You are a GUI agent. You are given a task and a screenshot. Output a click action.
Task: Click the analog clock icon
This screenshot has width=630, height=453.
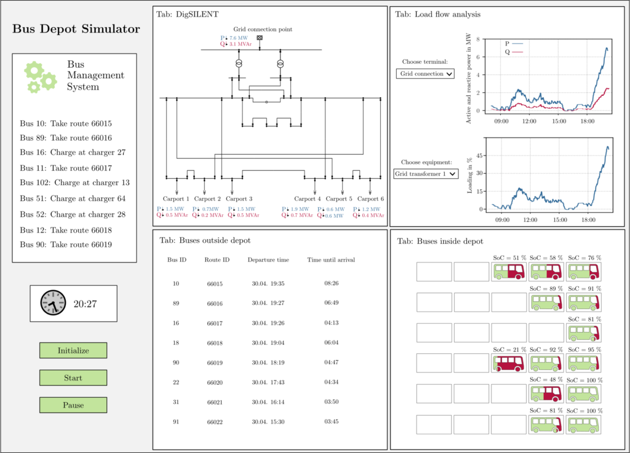52,303
